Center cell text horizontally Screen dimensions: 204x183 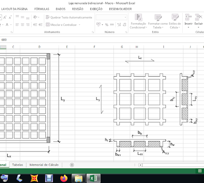(22, 25)
